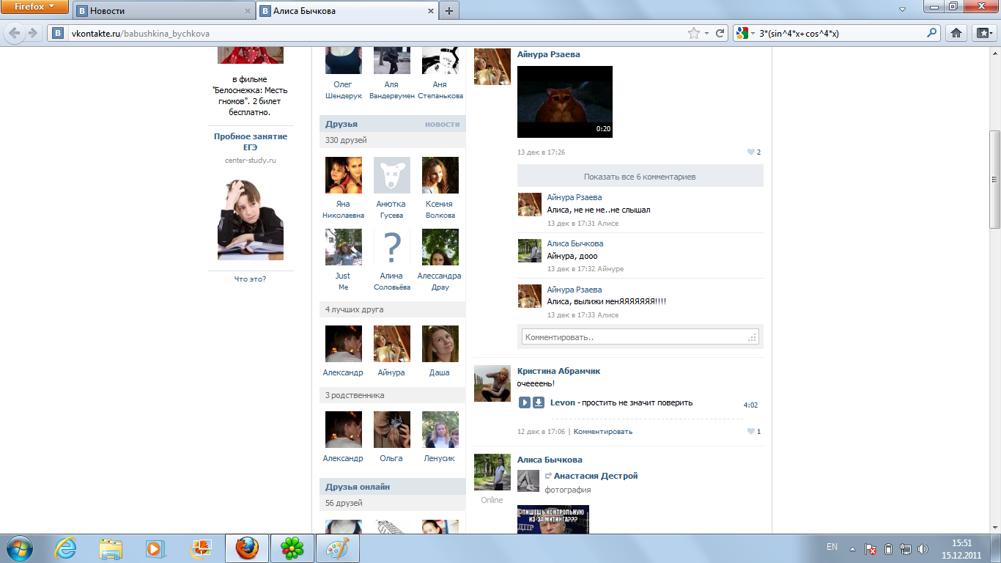Open the Пробное занятие ЕГЭ ad link
The image size is (1001, 563).
(x=251, y=142)
